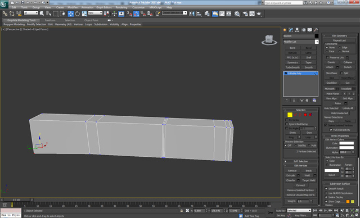Open the selection filter All dropdown
Image resolution: width=360 pixels, height=218 pixels.
pos(31,13)
